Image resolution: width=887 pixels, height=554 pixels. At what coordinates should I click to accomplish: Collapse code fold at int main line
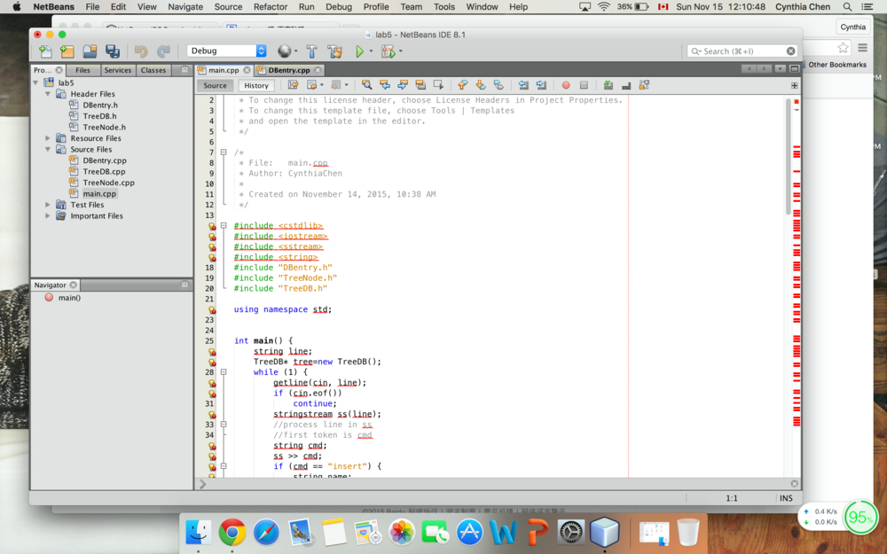pyautogui.click(x=224, y=340)
